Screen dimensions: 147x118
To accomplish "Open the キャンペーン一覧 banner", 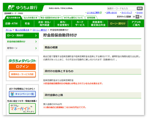I will point(22,94).
